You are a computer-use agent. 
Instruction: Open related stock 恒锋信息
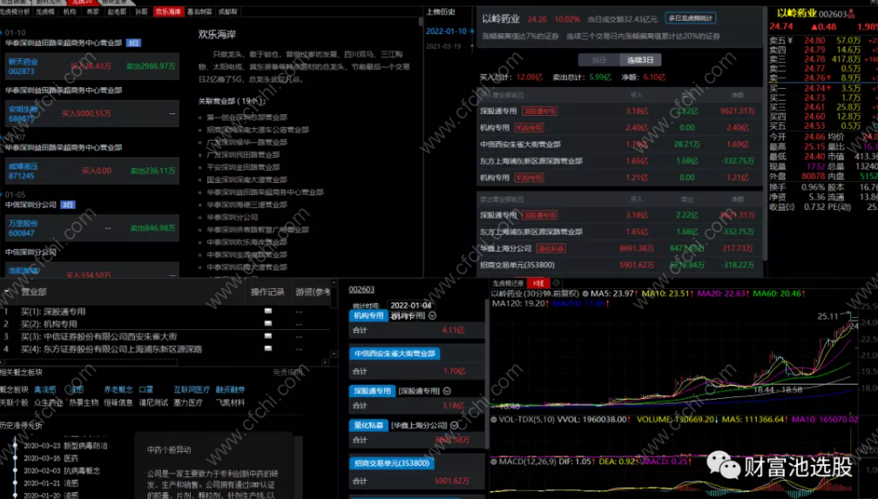(118, 402)
